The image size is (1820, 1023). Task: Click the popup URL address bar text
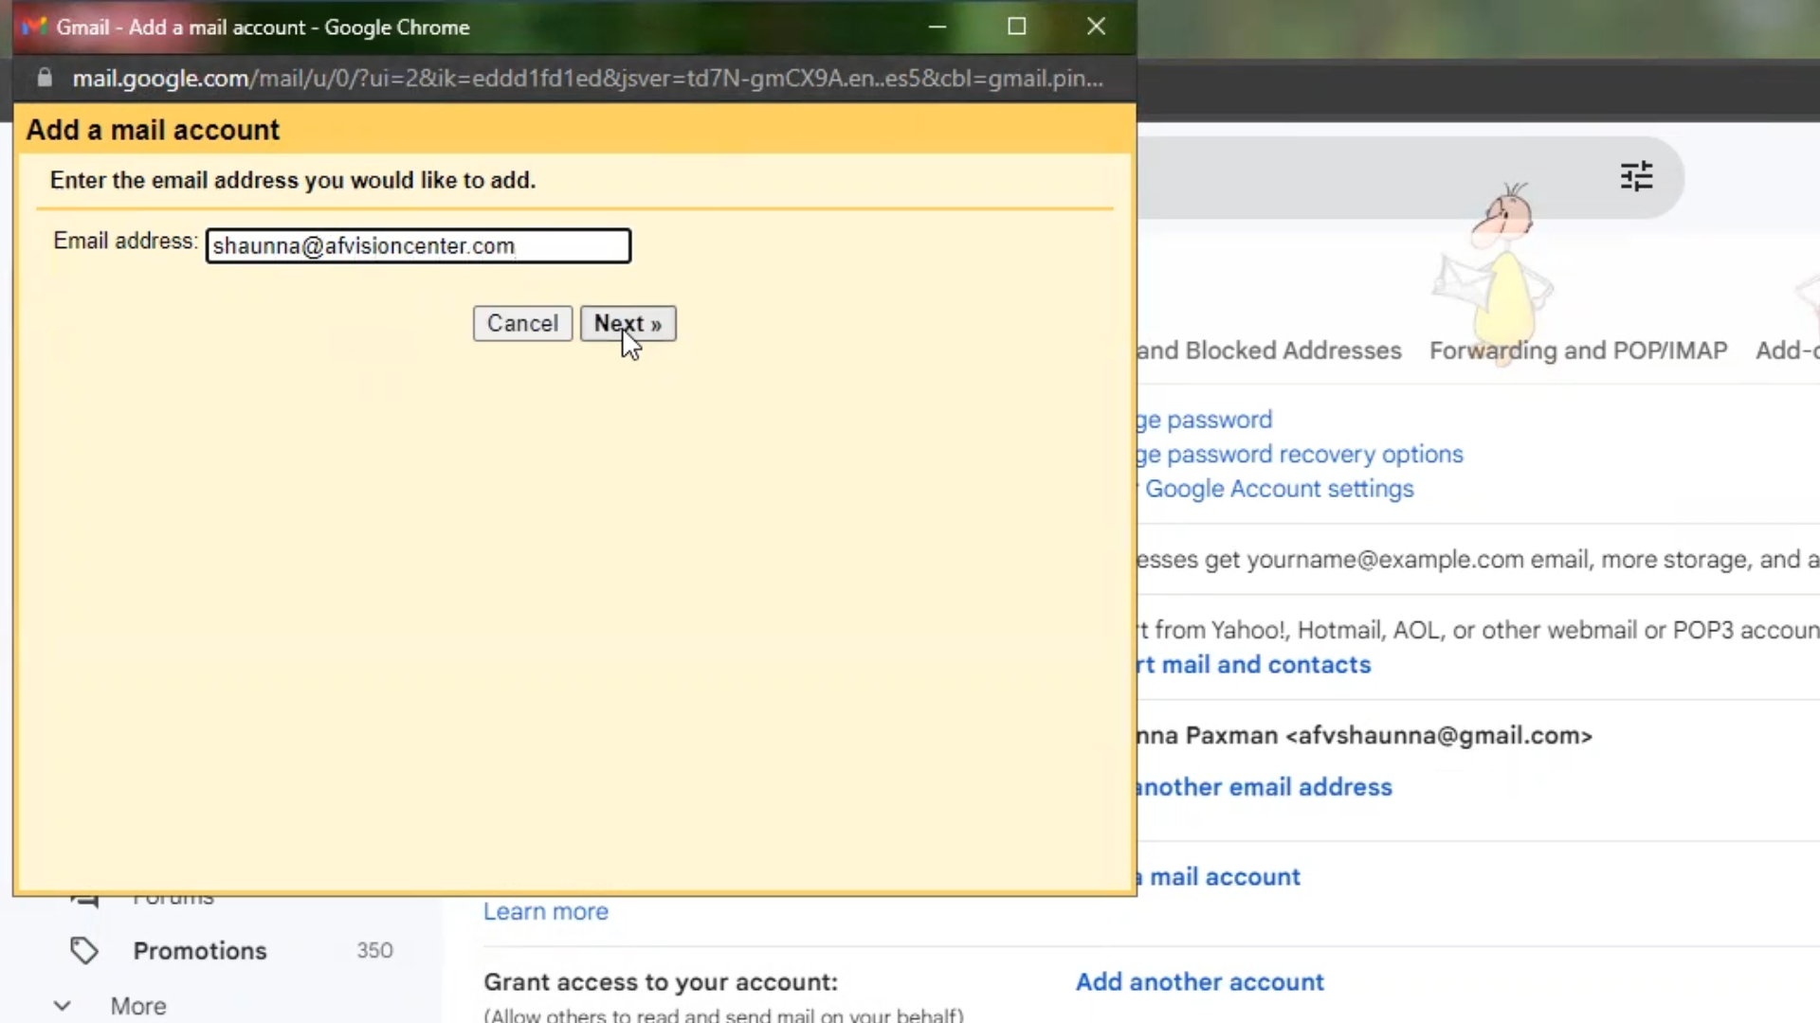588,79
